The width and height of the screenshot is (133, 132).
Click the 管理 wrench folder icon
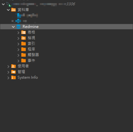click(13, 72)
